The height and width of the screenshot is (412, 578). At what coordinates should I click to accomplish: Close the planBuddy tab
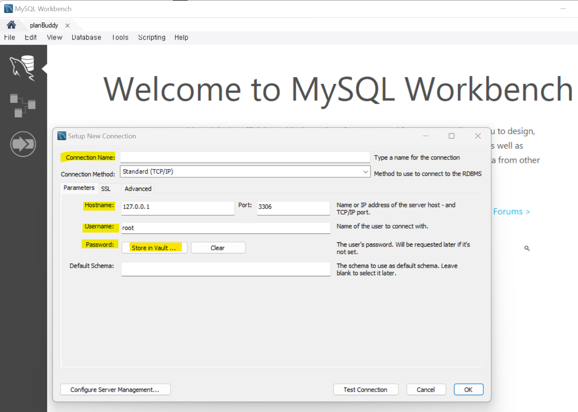(67, 26)
